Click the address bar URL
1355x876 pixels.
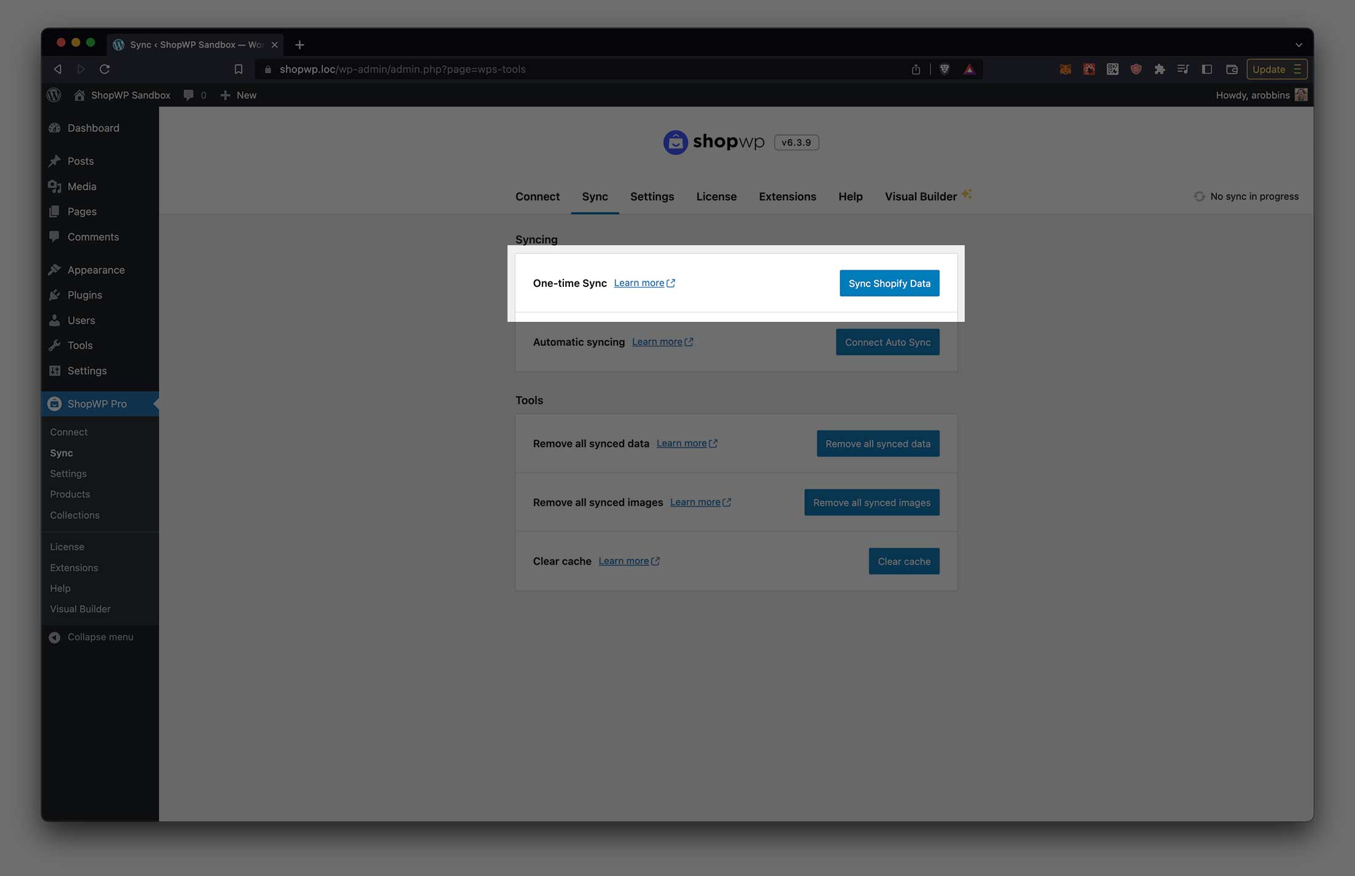tap(403, 69)
